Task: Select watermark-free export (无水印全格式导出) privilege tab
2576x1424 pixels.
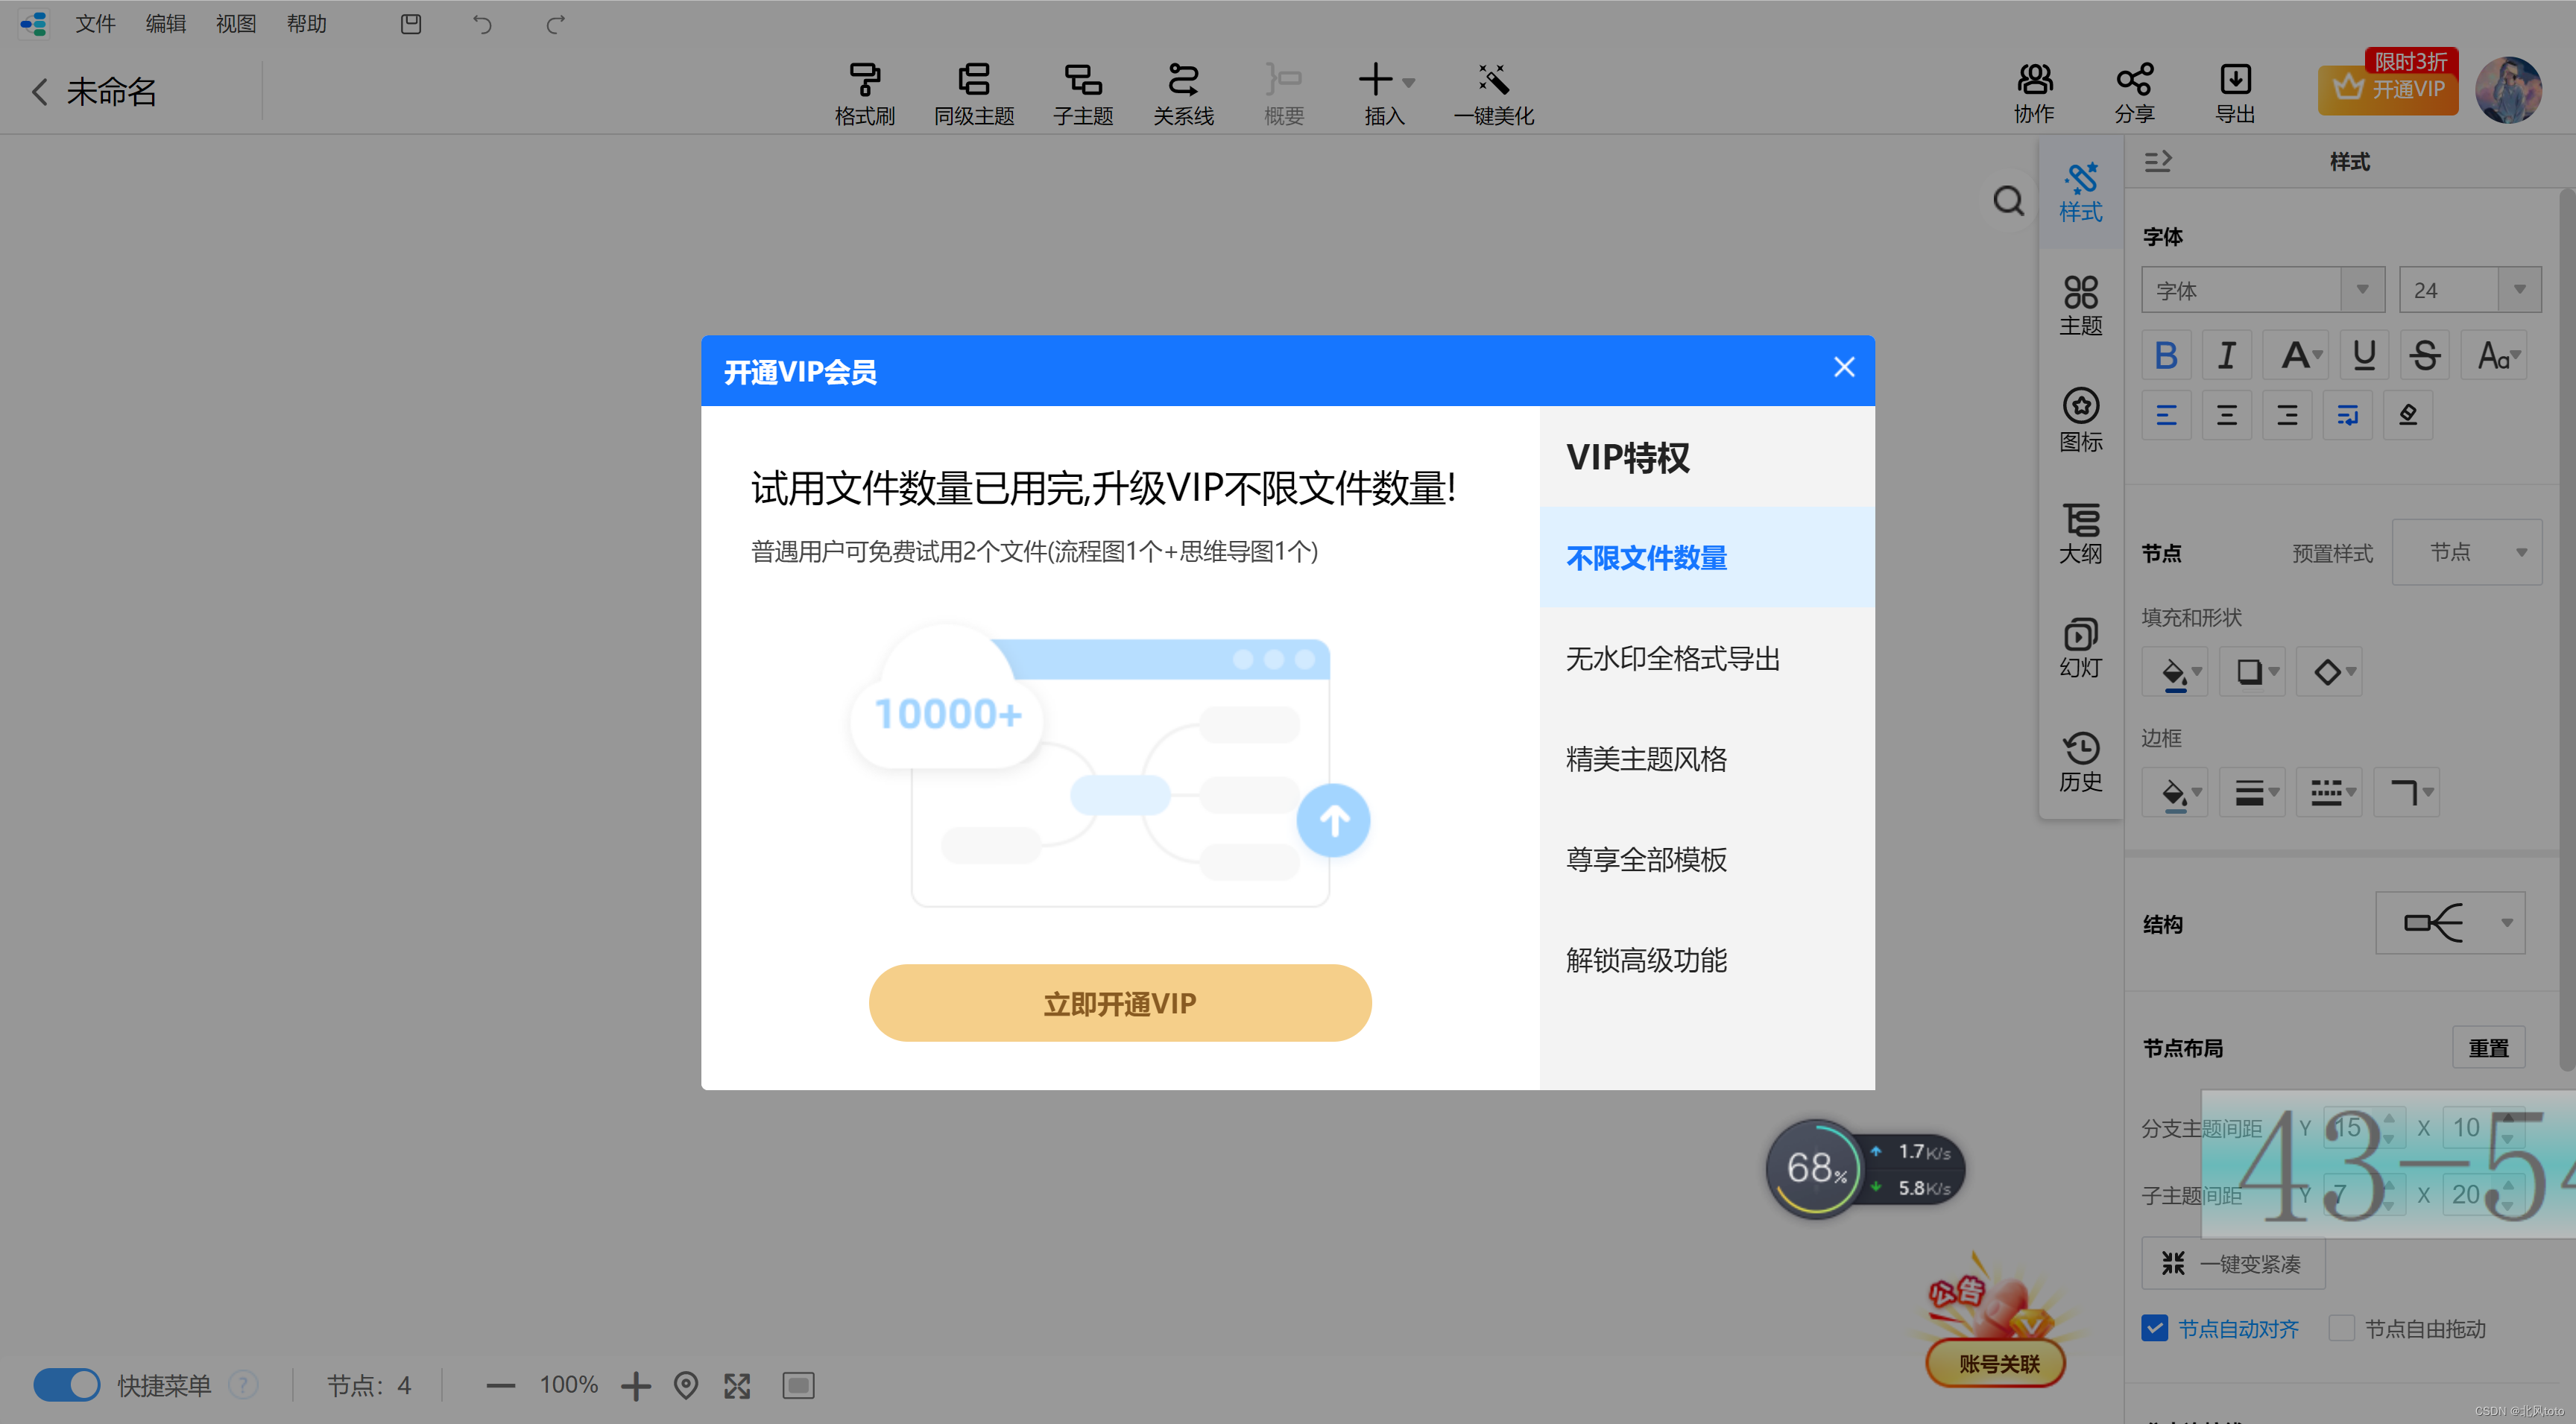Action: point(1673,658)
